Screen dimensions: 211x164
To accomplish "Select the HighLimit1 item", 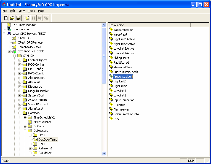I will tap(120, 81).
